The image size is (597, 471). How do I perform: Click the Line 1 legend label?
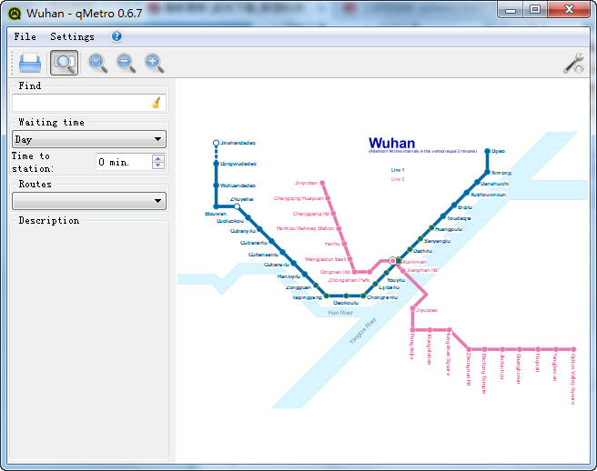coord(398,170)
